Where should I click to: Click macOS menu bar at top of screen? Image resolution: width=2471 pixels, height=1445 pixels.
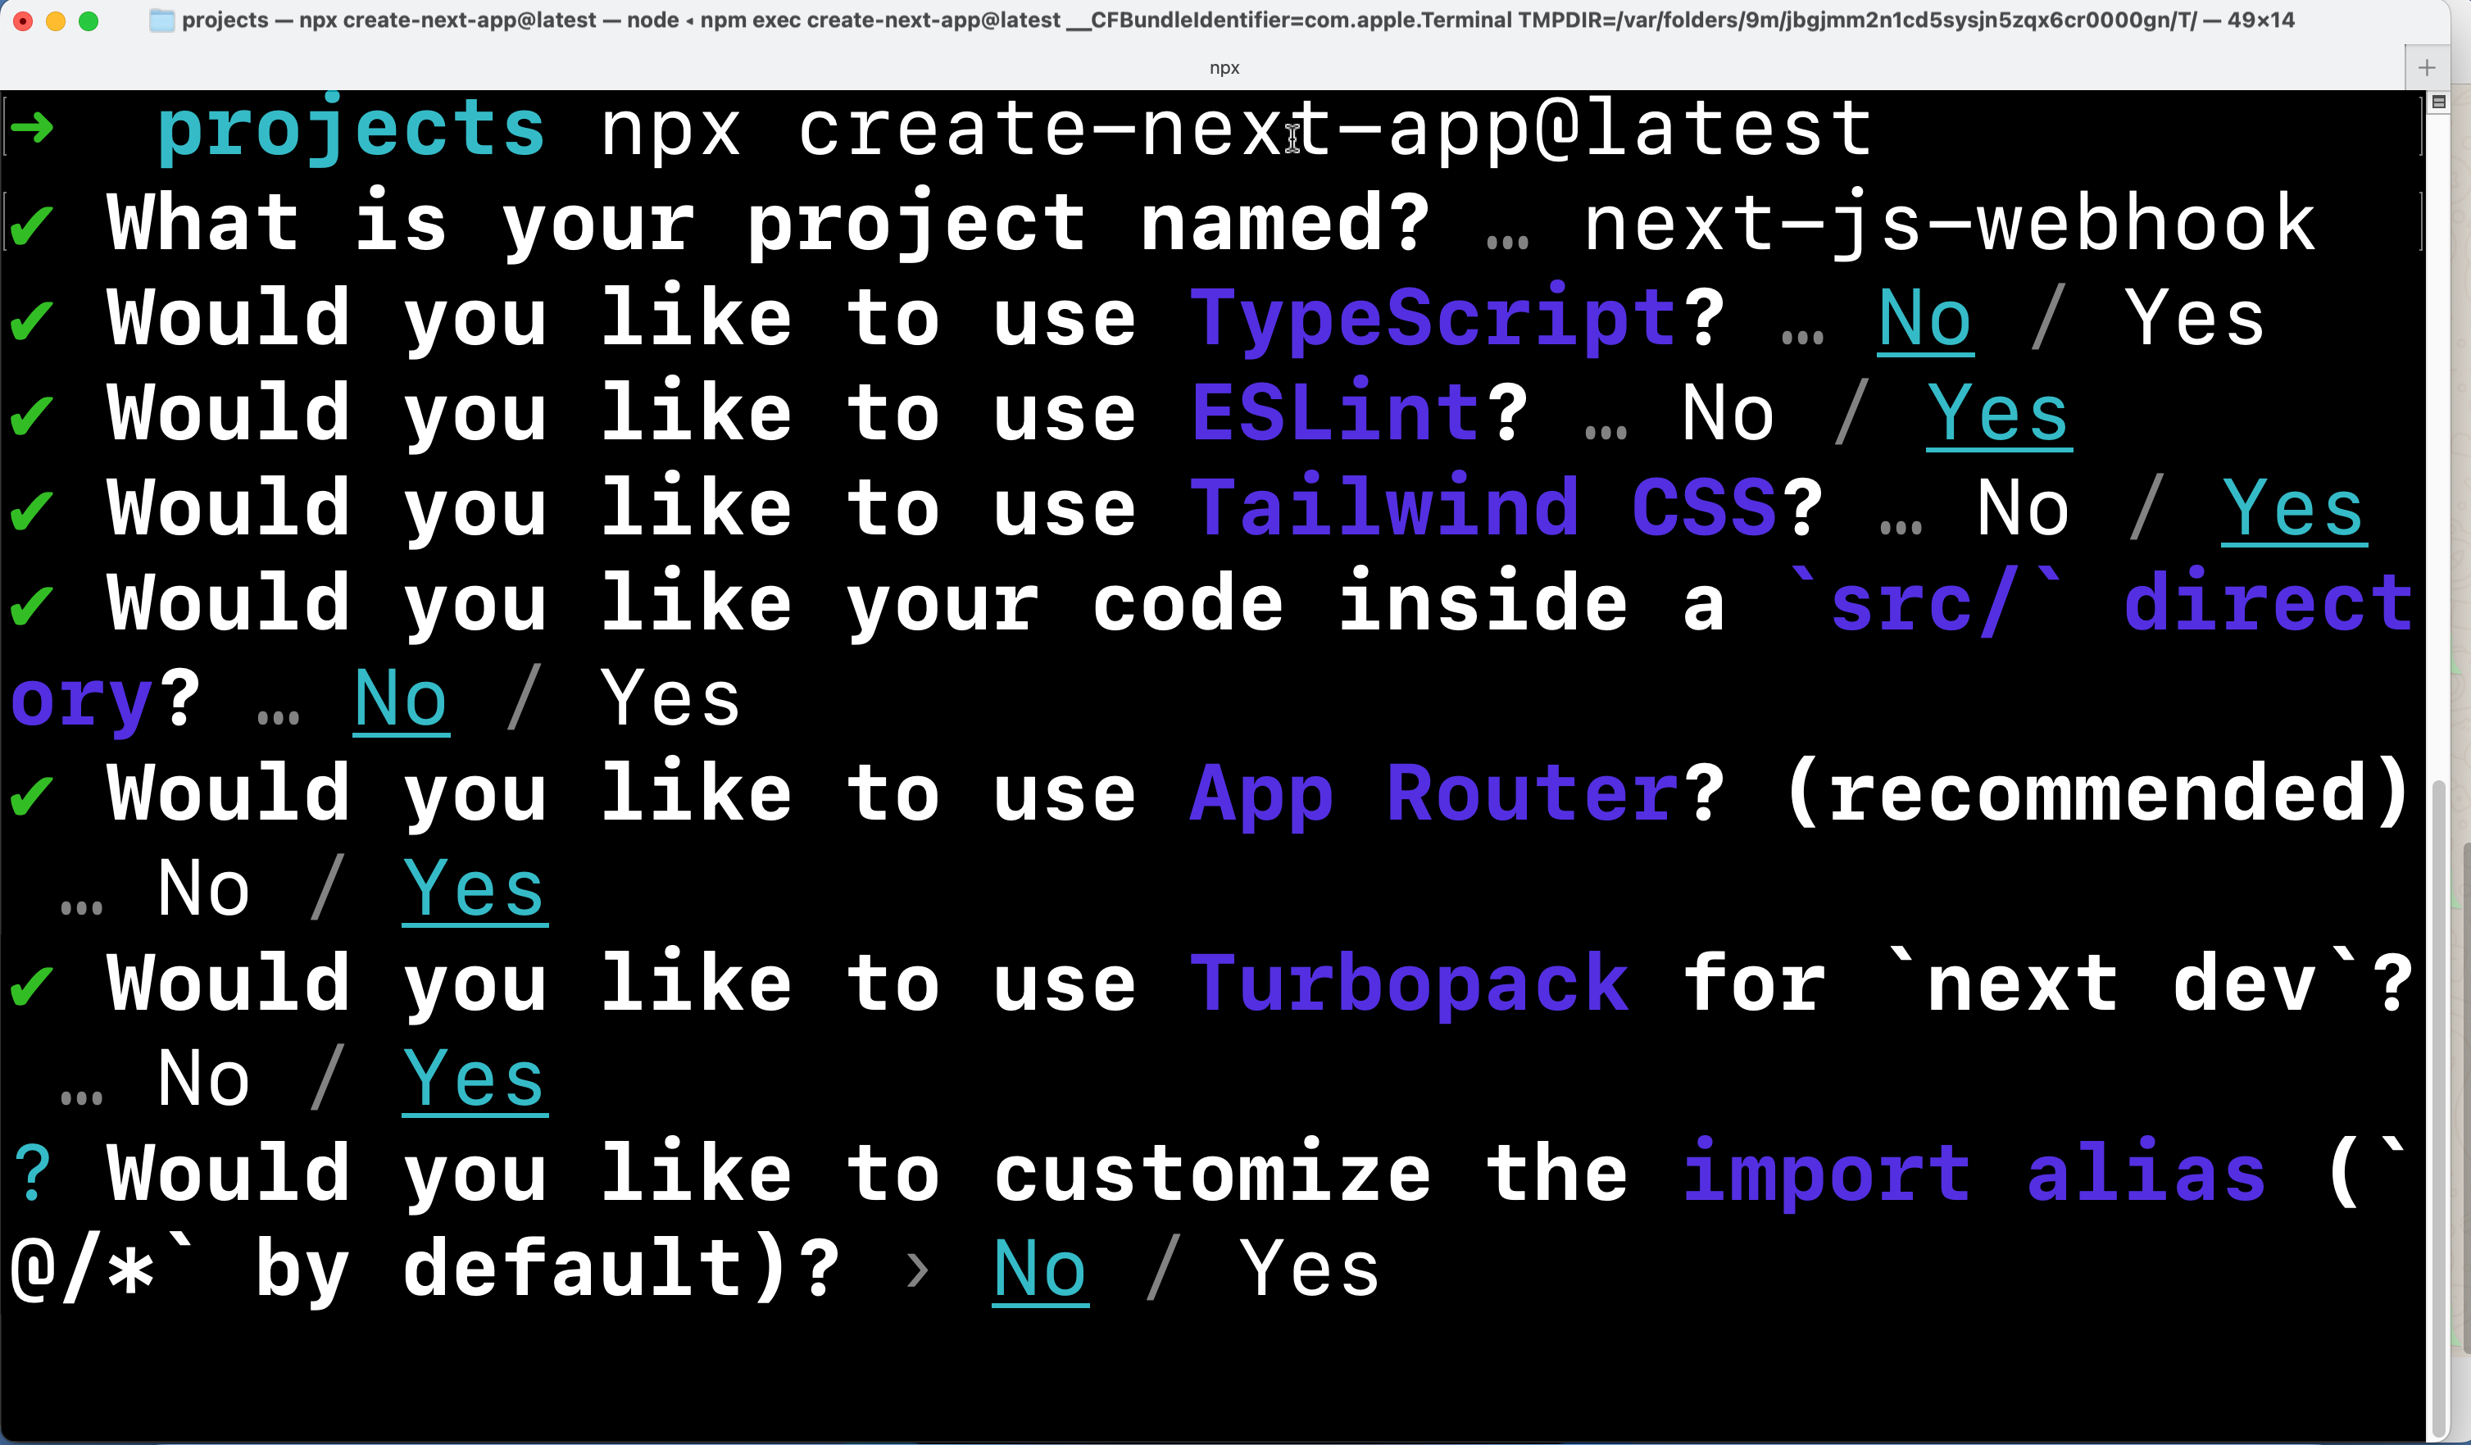(x=1234, y=19)
